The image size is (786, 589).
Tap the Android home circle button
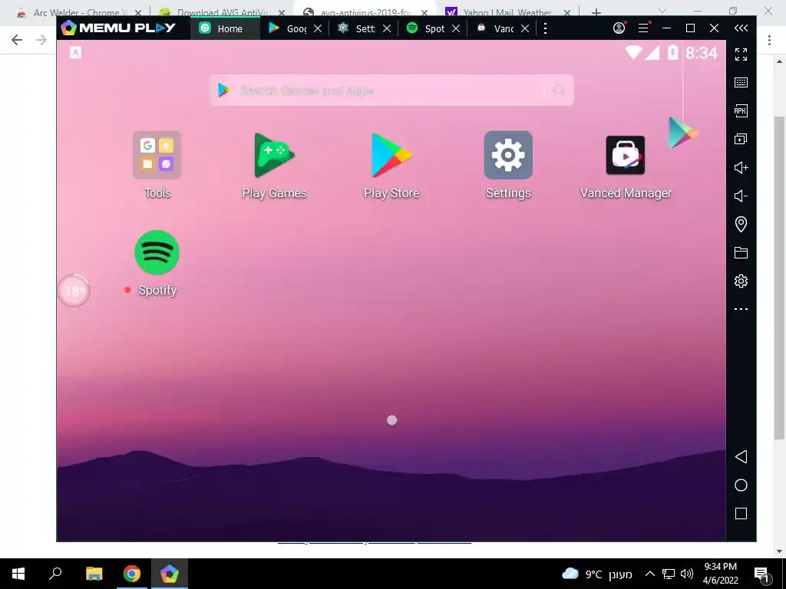[741, 485]
